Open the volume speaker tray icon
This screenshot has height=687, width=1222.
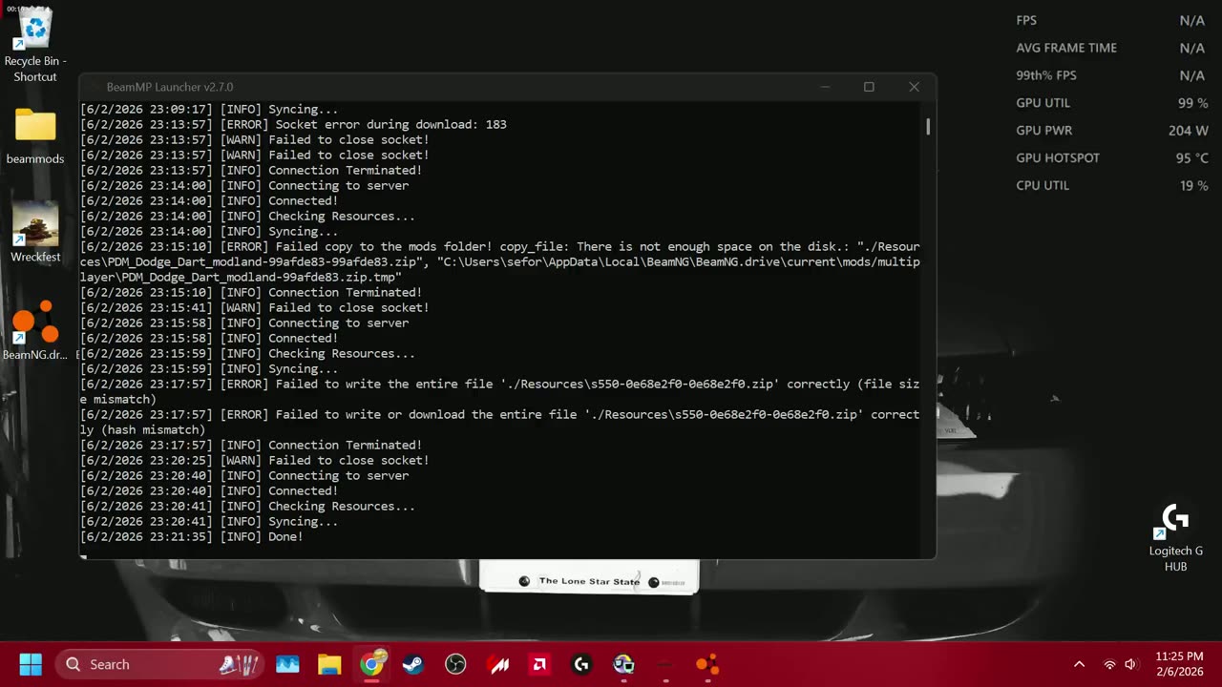1131,664
